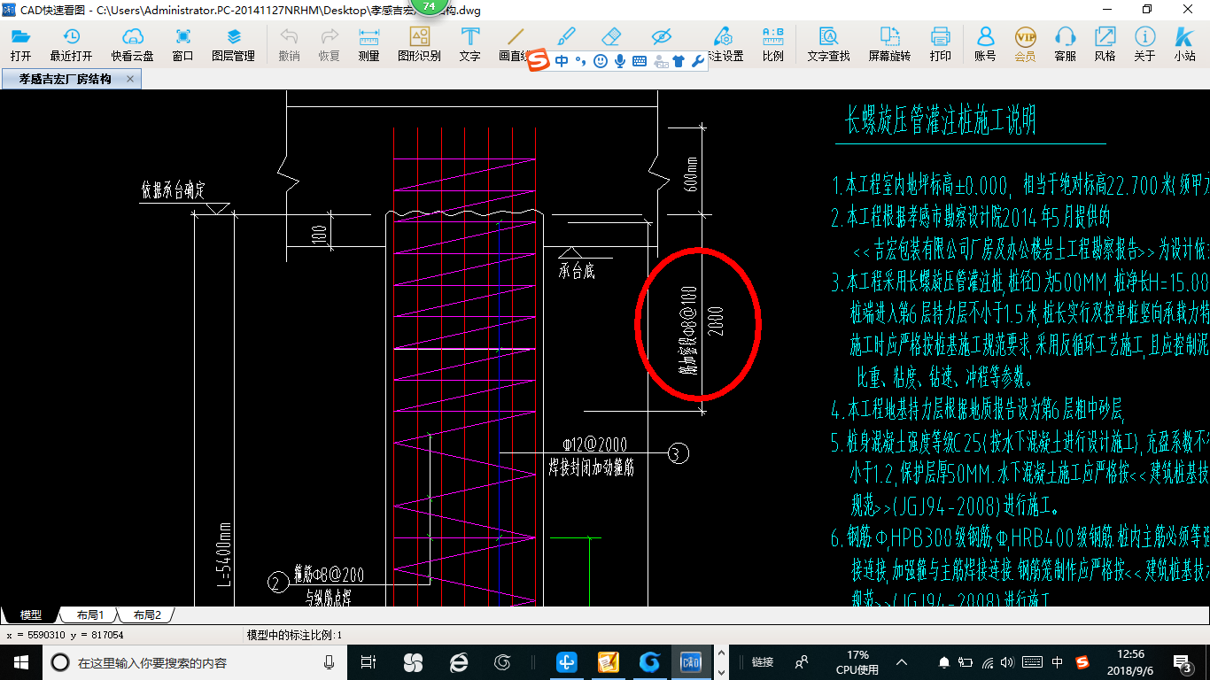
Task: Open 文字查找 text search
Action: [828, 43]
